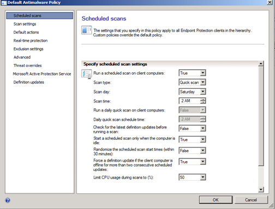Click the 'Scan day:' label
275x209 pixels.
101,92
